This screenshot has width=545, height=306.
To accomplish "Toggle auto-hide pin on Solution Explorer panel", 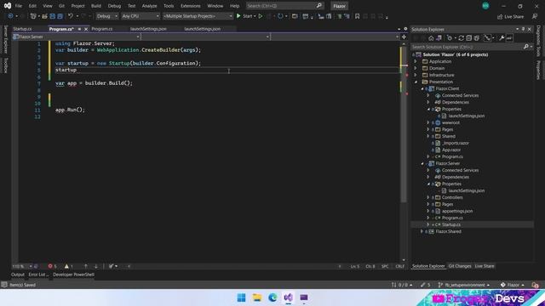I will point(523,29).
